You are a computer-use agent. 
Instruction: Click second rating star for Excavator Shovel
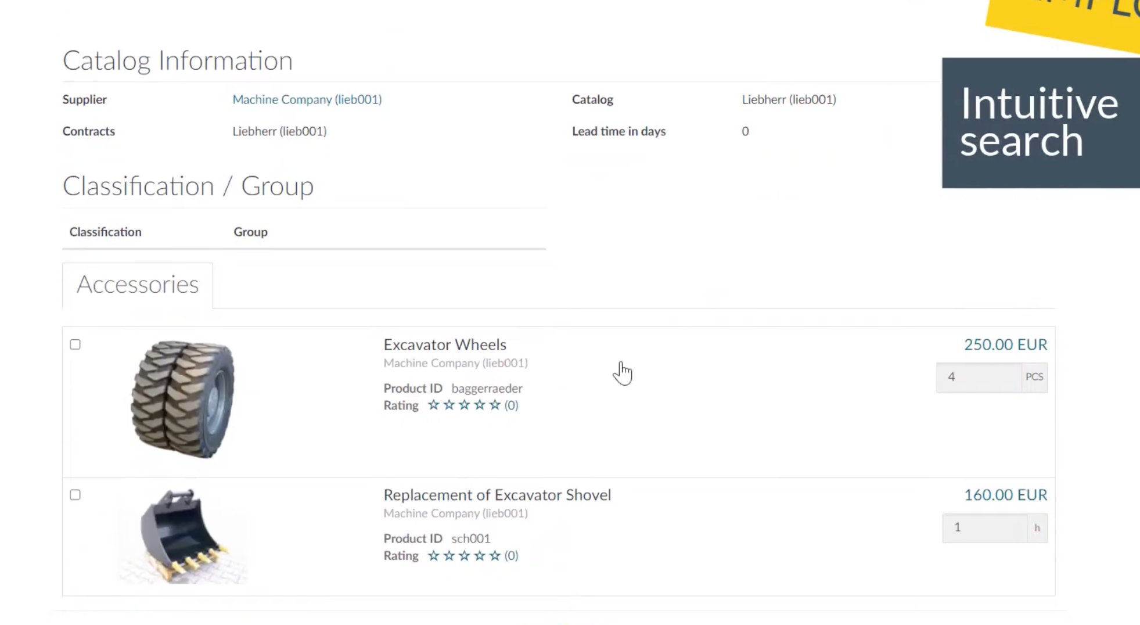pos(449,556)
